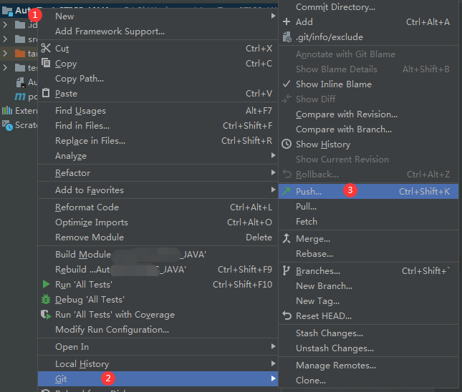Screen dimensions: 462x392
Task: Click Stash Changes in Git submenu
Action: [329, 333]
